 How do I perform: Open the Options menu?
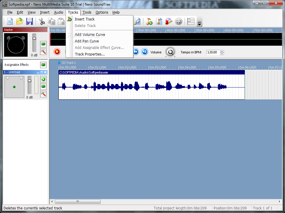click(102, 12)
